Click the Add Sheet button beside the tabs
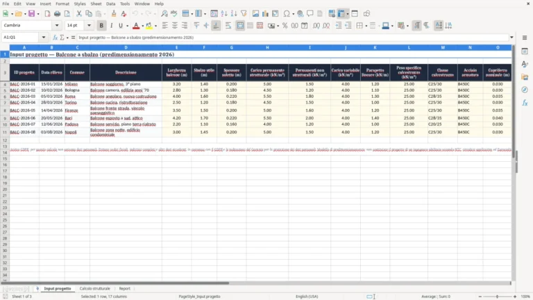Screen dimensions: 533x300 (x=37, y=288)
